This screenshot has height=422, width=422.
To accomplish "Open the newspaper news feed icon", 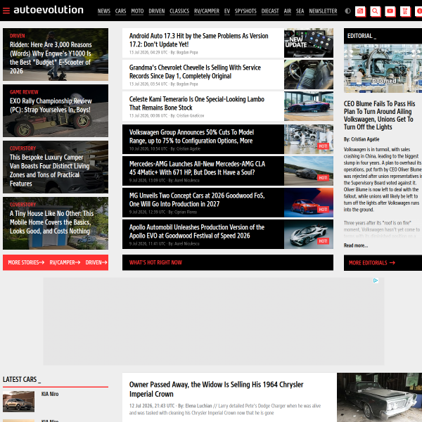I will click(x=360, y=11).
